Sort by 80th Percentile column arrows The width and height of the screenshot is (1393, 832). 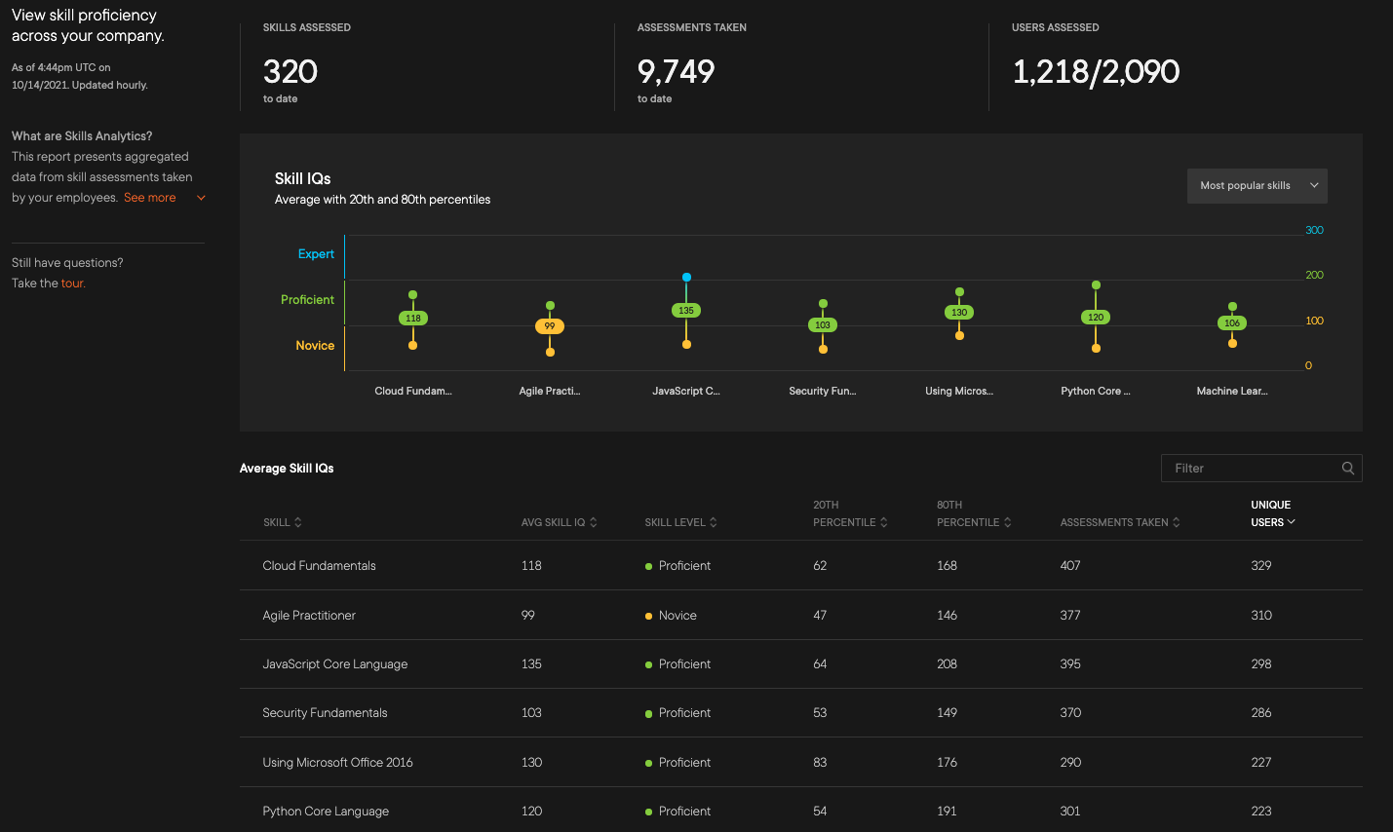1007,522
